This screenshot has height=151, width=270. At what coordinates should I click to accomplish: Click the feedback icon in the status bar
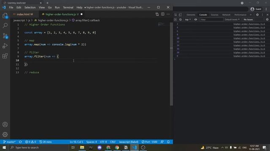[x=162, y=142]
